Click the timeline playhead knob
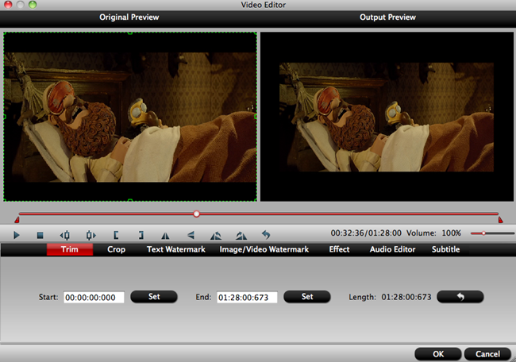 point(196,214)
